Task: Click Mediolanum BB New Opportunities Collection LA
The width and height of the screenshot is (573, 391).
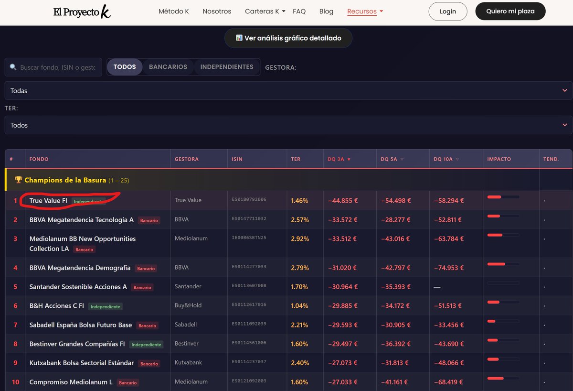Action: (x=83, y=243)
